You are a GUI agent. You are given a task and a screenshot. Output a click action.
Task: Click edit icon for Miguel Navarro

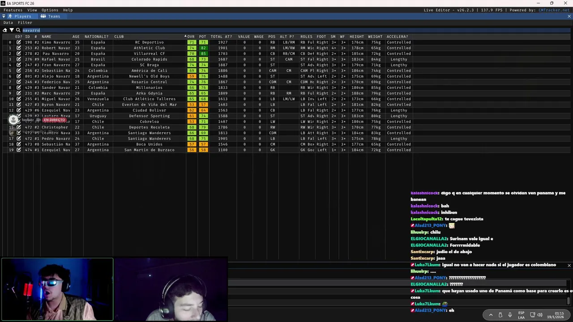(x=19, y=99)
